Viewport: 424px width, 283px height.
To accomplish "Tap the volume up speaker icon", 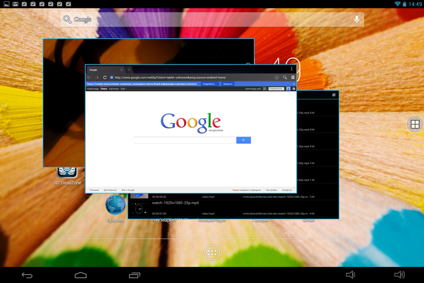I will 399,275.
